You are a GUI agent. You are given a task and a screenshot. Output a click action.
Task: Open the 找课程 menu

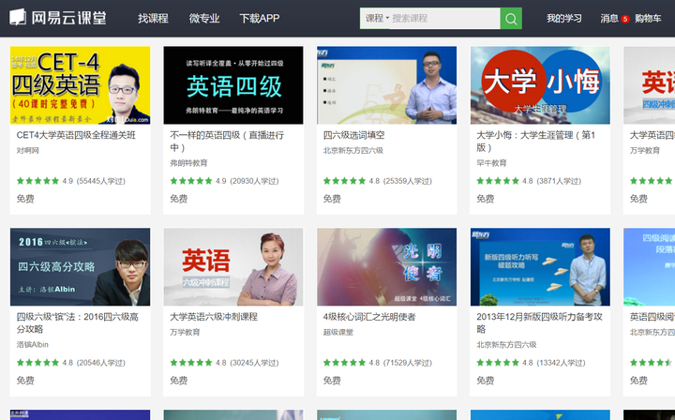click(x=153, y=19)
